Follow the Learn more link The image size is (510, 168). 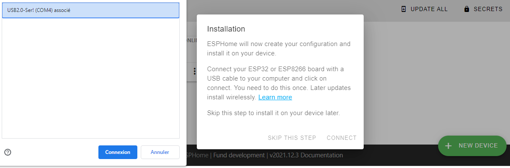(275, 97)
